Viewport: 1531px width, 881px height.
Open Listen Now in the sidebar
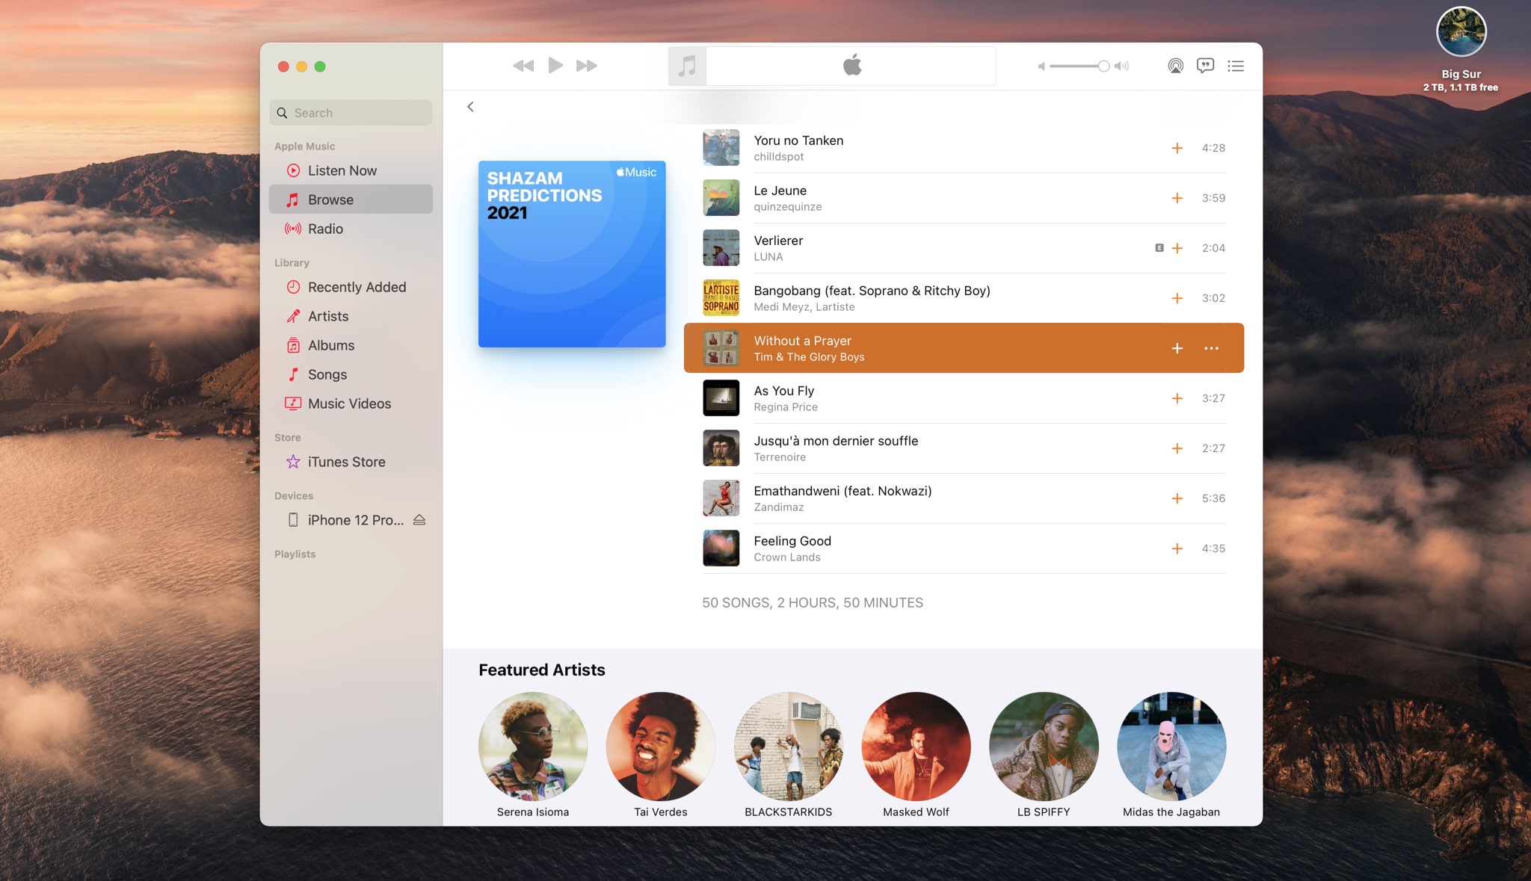[x=351, y=170]
